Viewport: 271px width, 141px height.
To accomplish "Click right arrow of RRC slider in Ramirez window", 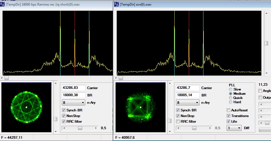I will click(96, 128).
